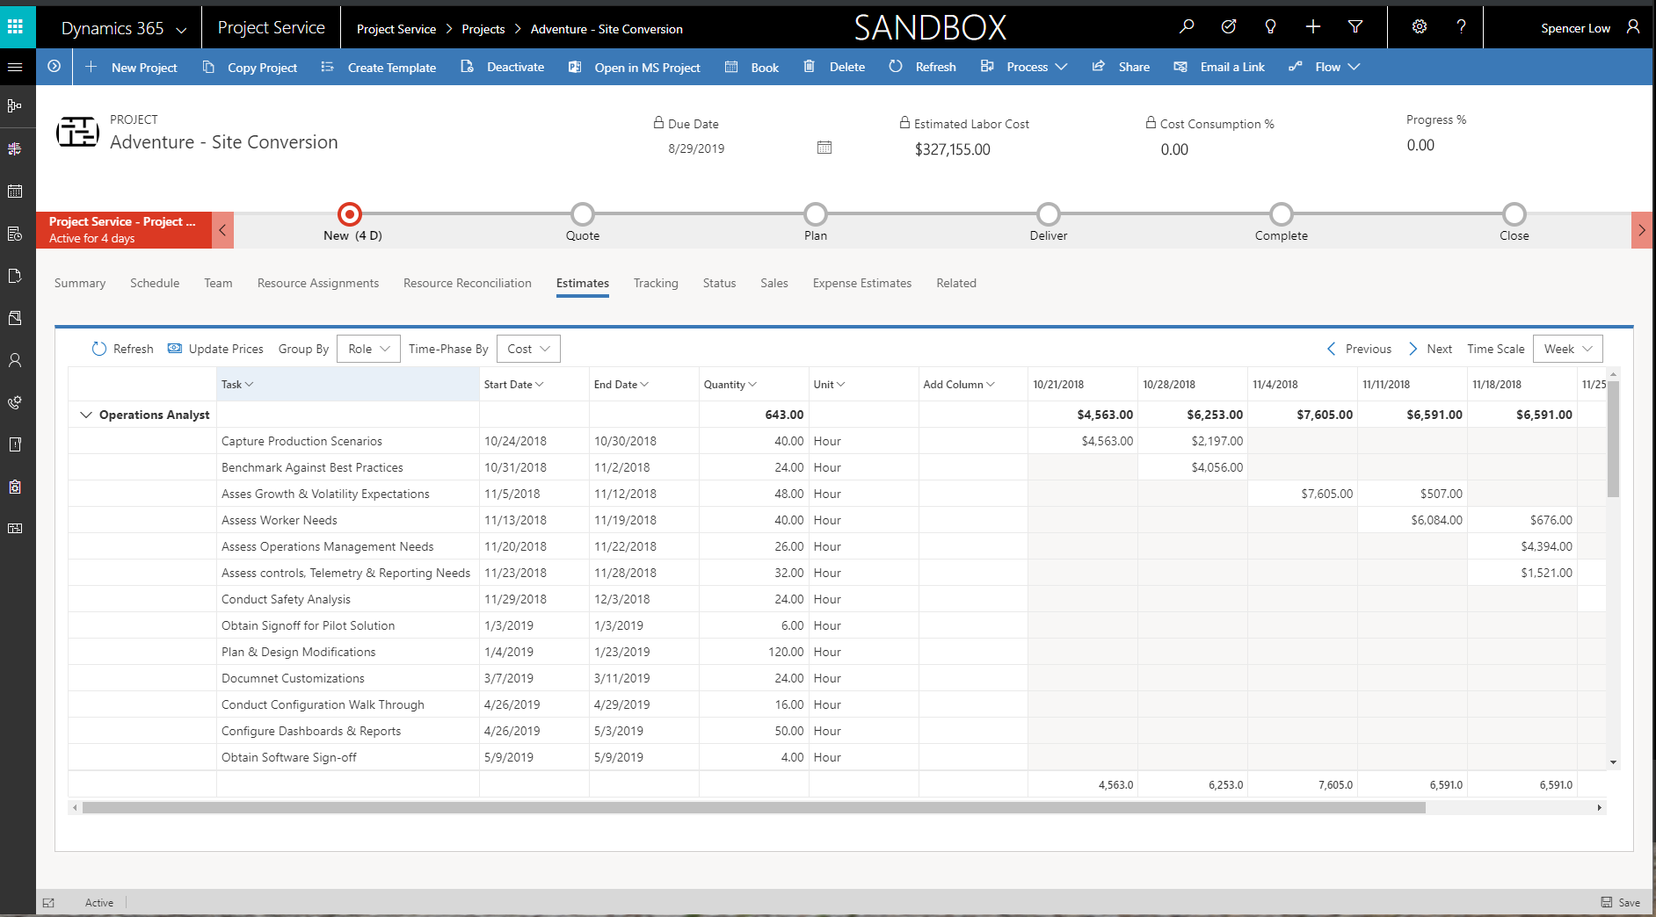Expand the hamburger site map menu
This screenshot has width=1656, height=917.
point(15,67)
